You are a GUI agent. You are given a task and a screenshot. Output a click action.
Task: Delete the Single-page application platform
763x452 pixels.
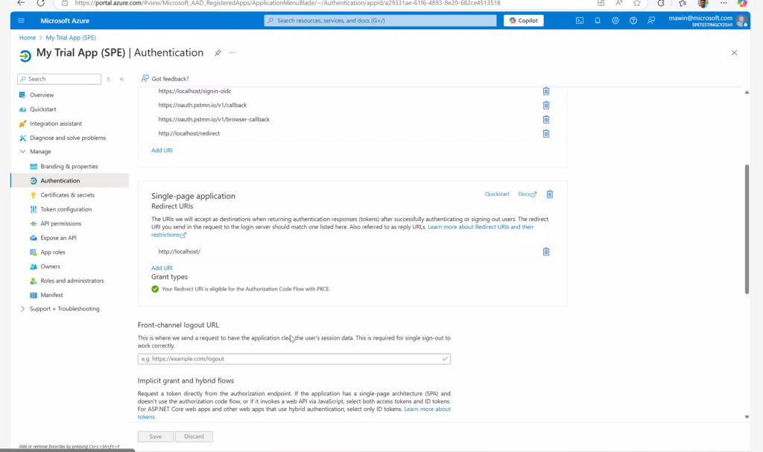[x=550, y=194]
